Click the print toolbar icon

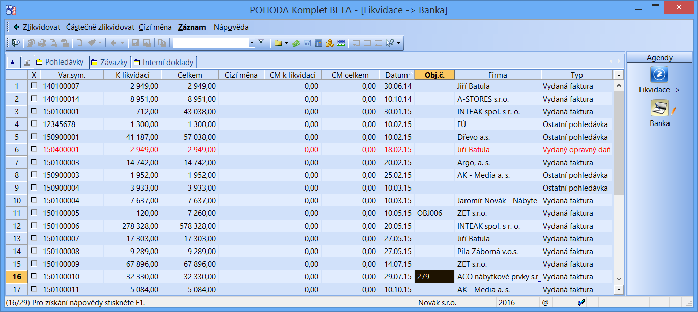pyautogui.click(x=42, y=43)
